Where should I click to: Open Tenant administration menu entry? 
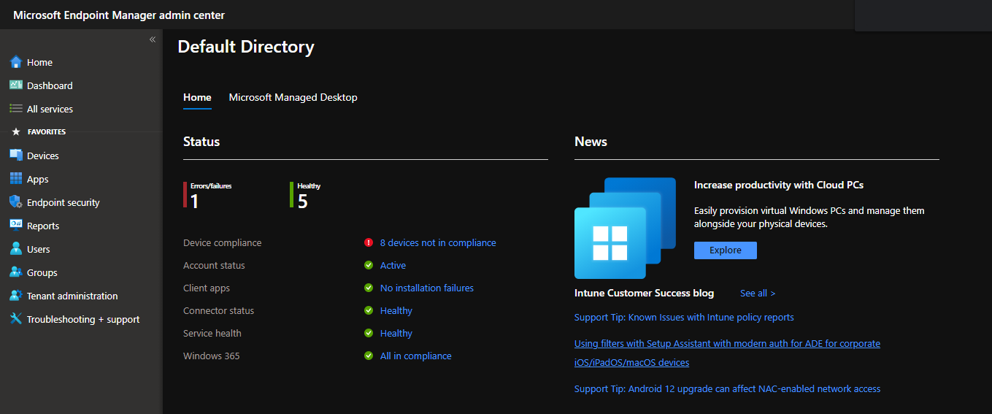pyautogui.click(x=81, y=296)
